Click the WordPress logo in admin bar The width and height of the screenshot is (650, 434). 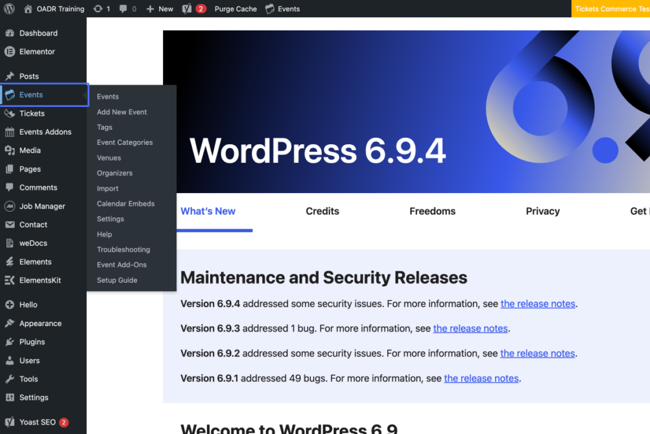[9, 9]
